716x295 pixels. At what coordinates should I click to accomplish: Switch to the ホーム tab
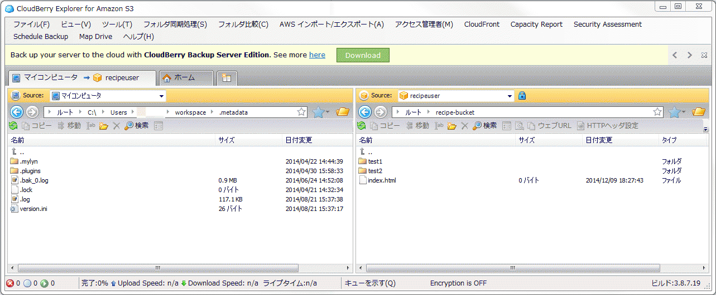[x=186, y=78]
